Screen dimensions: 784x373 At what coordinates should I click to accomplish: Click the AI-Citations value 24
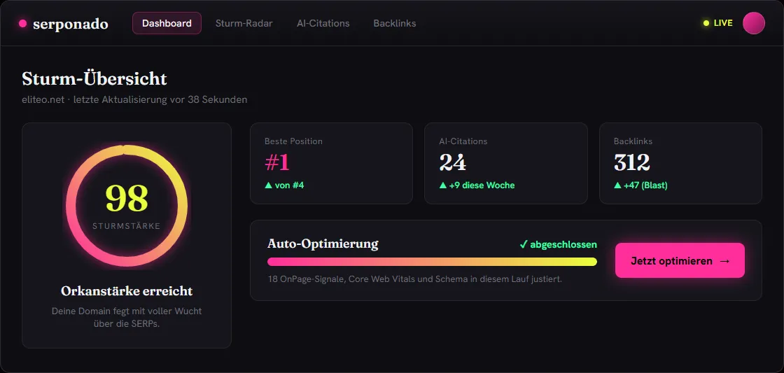452,162
